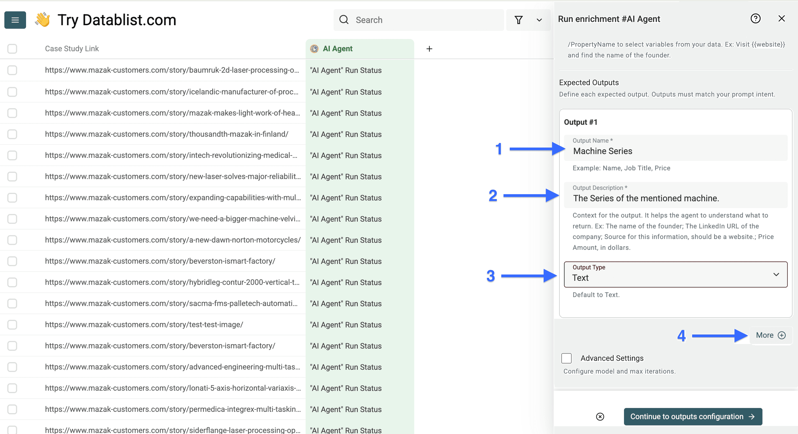
Task: Click the Case Study Link column header
Action: click(72, 48)
